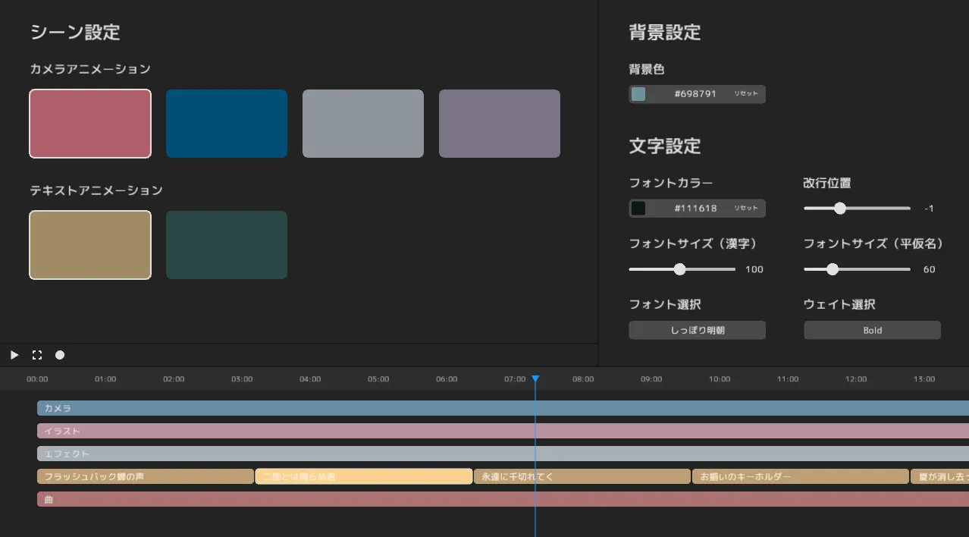Toggle fullscreen preview icon

(x=36, y=355)
